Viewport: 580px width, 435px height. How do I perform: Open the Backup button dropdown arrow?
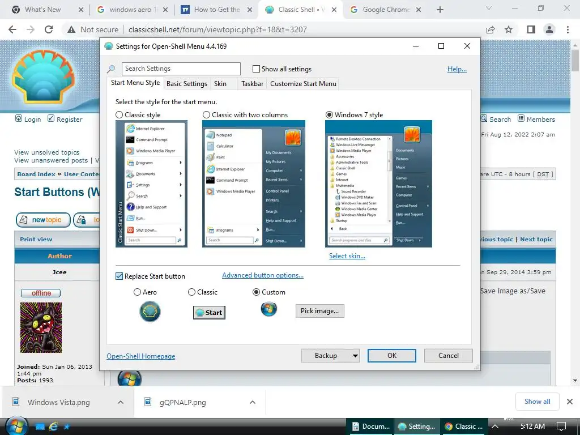[x=355, y=356]
